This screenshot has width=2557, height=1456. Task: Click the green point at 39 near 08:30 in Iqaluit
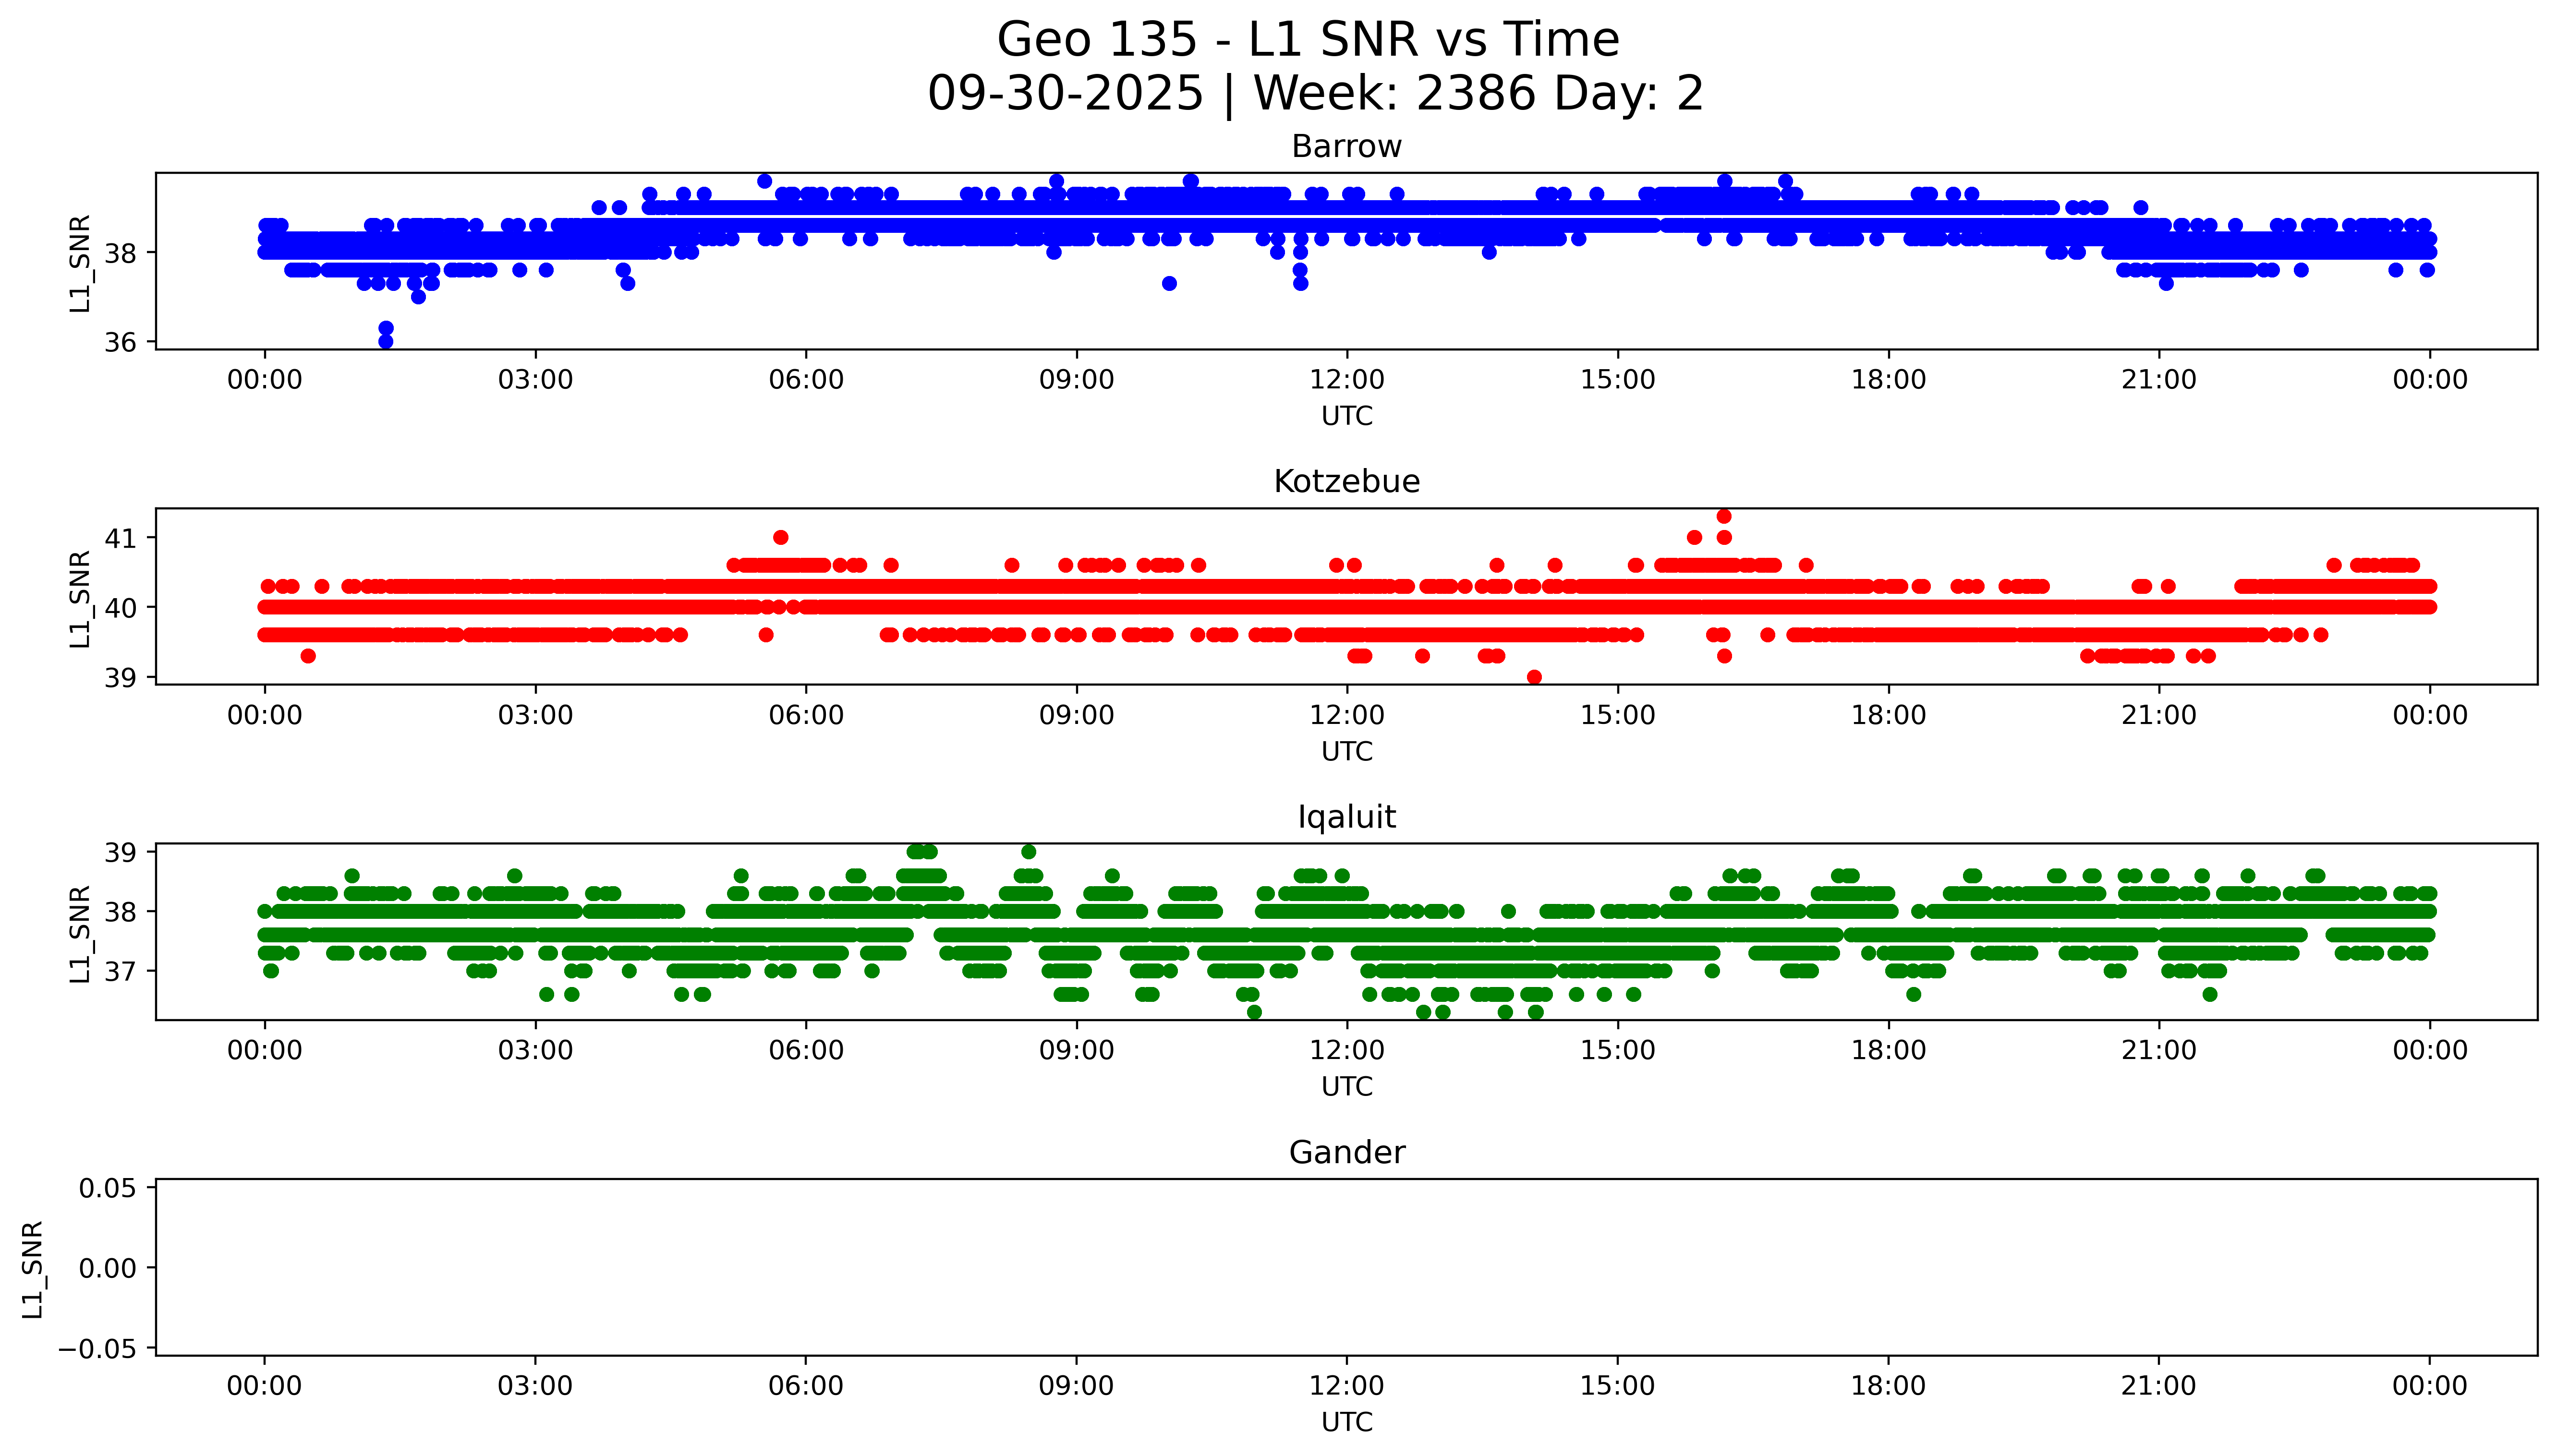(x=1029, y=852)
